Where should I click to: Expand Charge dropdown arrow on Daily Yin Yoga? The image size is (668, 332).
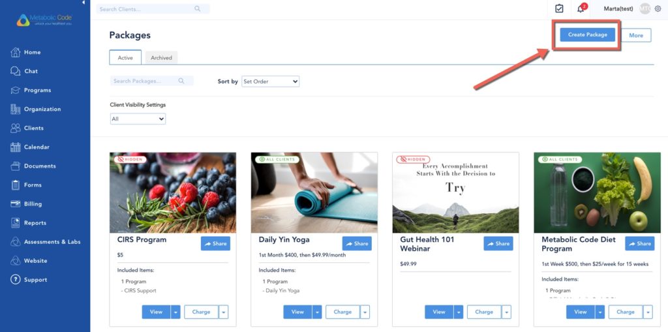[365, 312]
